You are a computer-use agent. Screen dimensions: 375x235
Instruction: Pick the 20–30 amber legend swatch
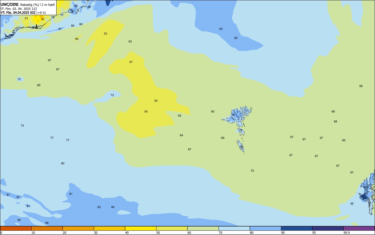click(78, 228)
